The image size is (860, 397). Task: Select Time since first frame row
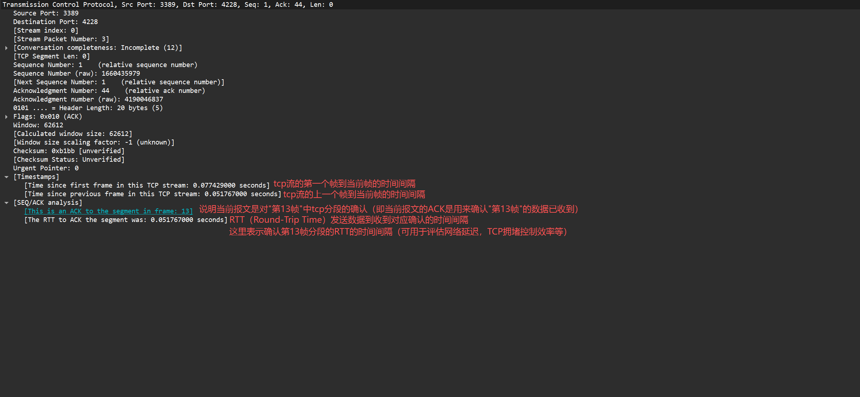(x=147, y=185)
